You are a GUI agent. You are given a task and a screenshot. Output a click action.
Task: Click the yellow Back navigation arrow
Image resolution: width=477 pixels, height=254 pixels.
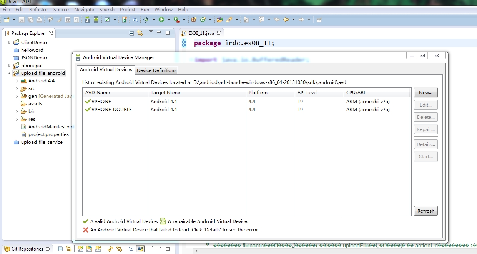(286, 20)
